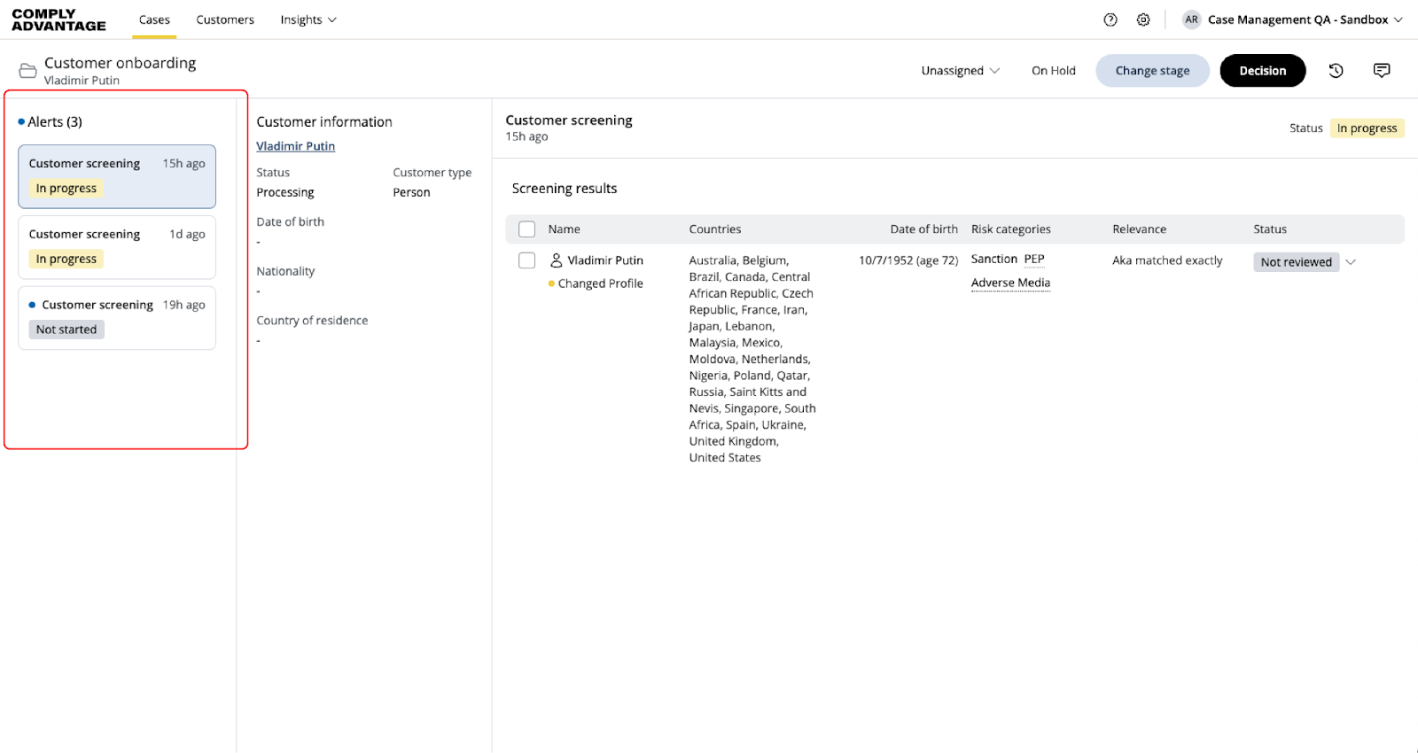Click the Change stage button
This screenshot has height=753, width=1418.
coord(1152,71)
